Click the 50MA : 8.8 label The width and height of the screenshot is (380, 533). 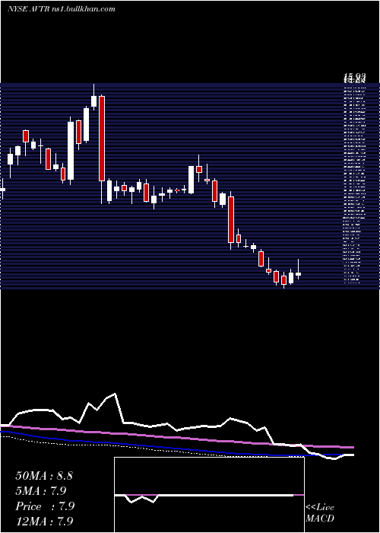coord(44,476)
